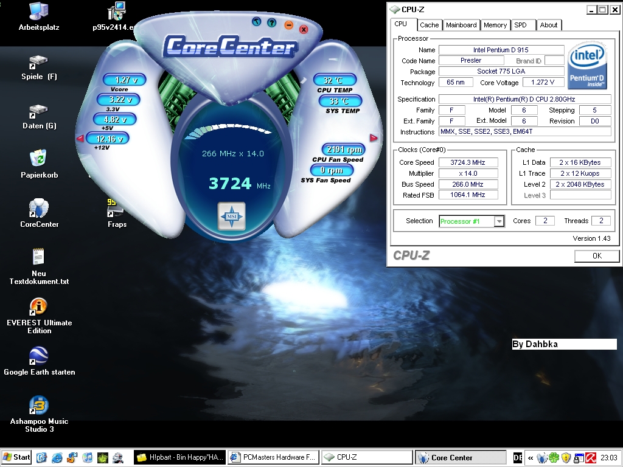Screen dimensions: 623x467
Task: Click the CPU-Z title bar icon
Action: pos(394,10)
